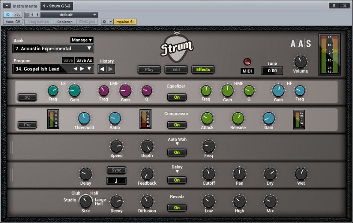This screenshot has width=353, height=223.
Task: Open the Manage menu
Action: point(82,40)
